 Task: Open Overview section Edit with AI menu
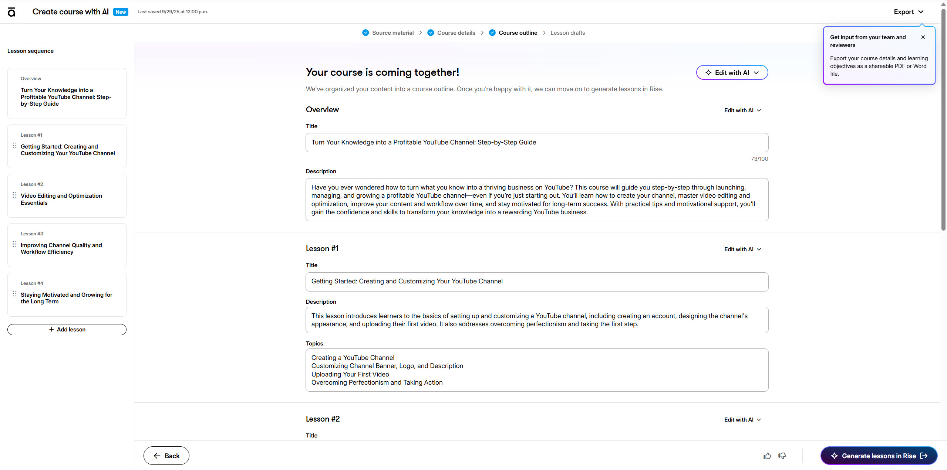click(x=742, y=110)
